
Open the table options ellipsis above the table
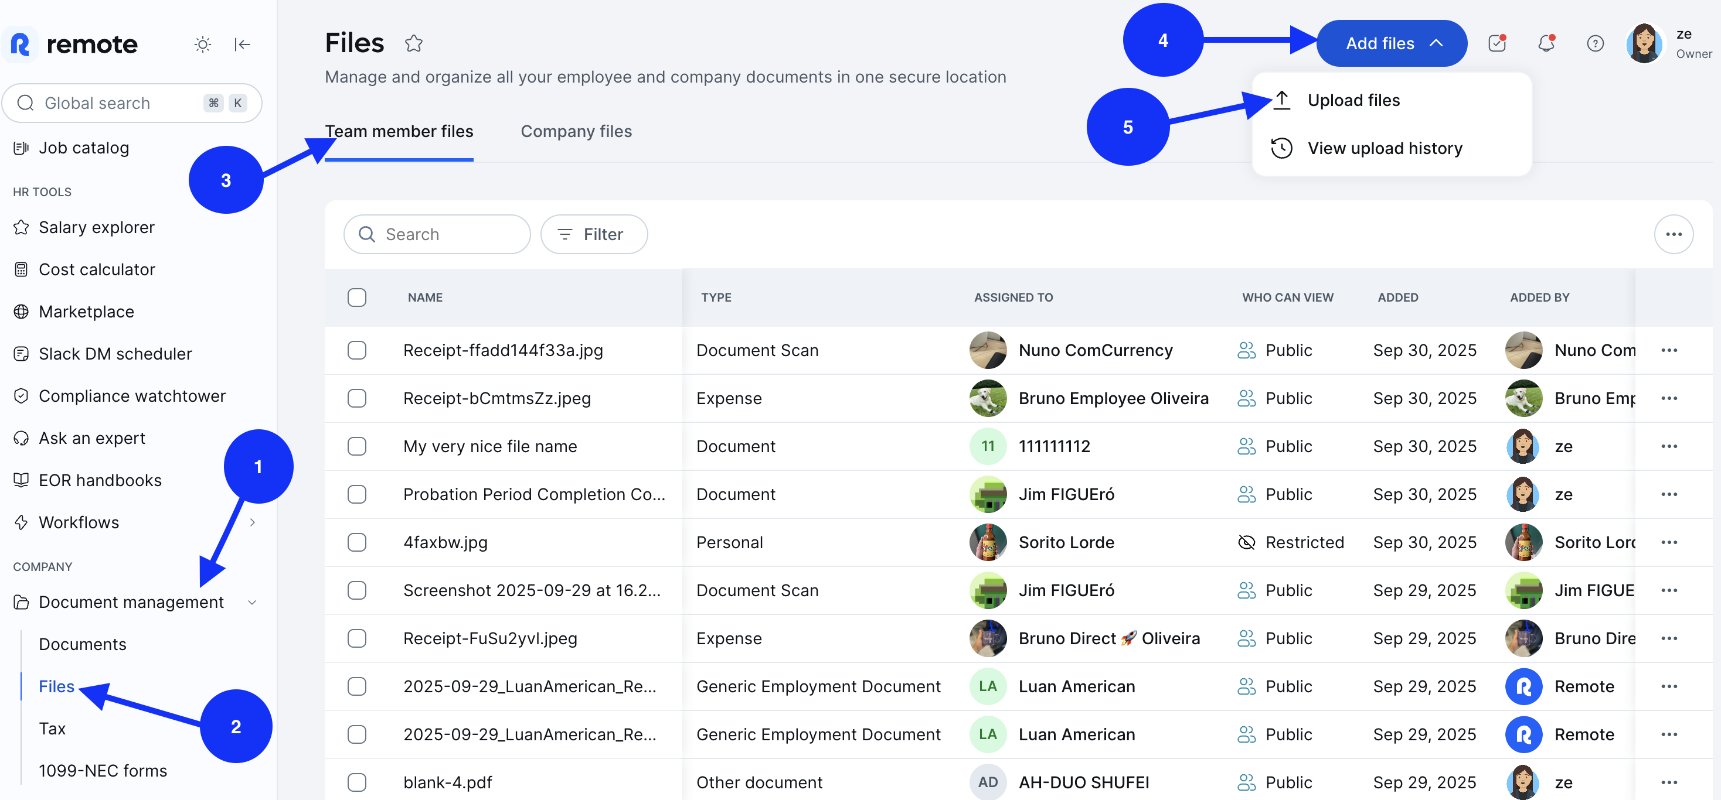(1673, 234)
